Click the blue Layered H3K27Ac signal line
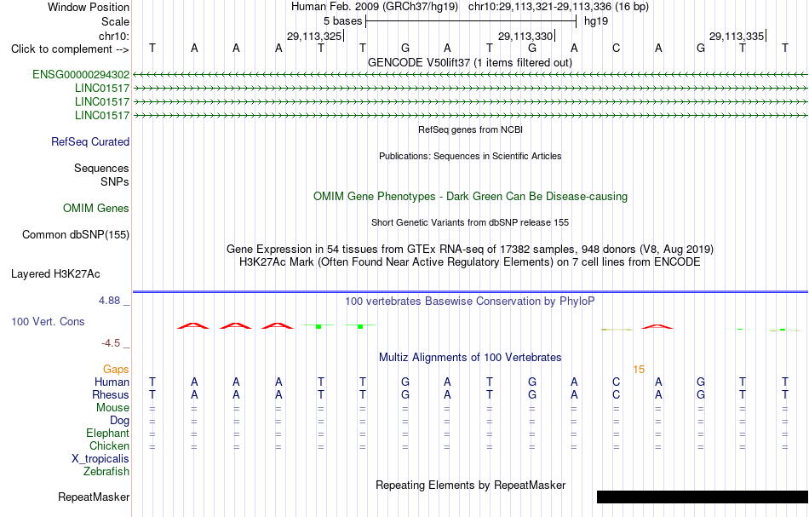809x517 pixels. click(471, 292)
